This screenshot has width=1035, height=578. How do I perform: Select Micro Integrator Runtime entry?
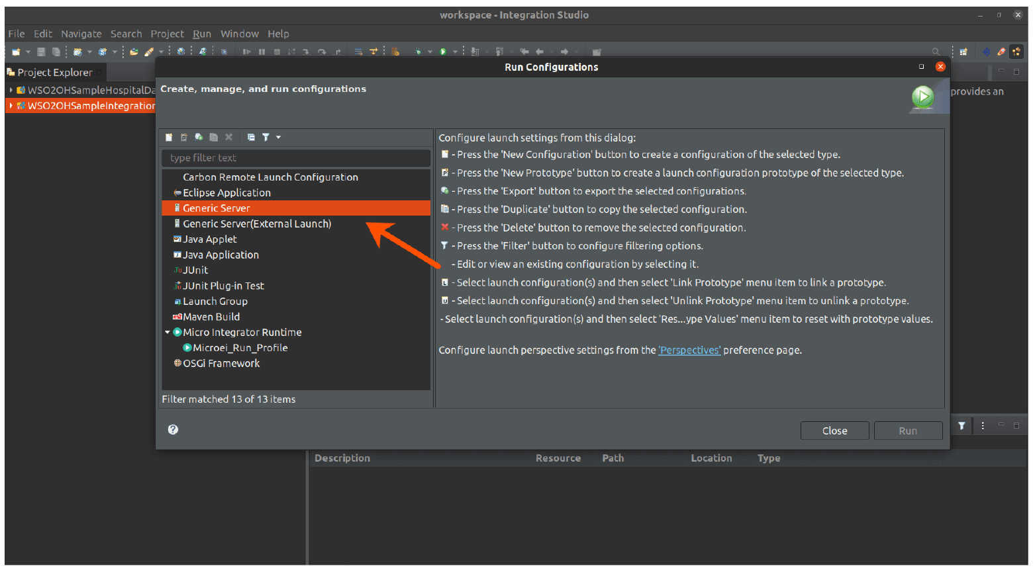click(x=242, y=333)
